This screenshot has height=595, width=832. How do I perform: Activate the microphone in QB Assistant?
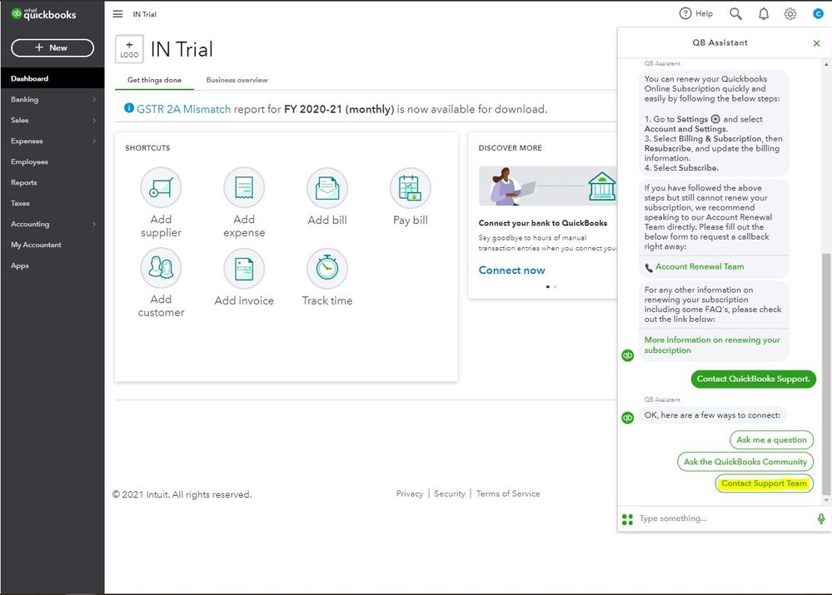click(821, 518)
